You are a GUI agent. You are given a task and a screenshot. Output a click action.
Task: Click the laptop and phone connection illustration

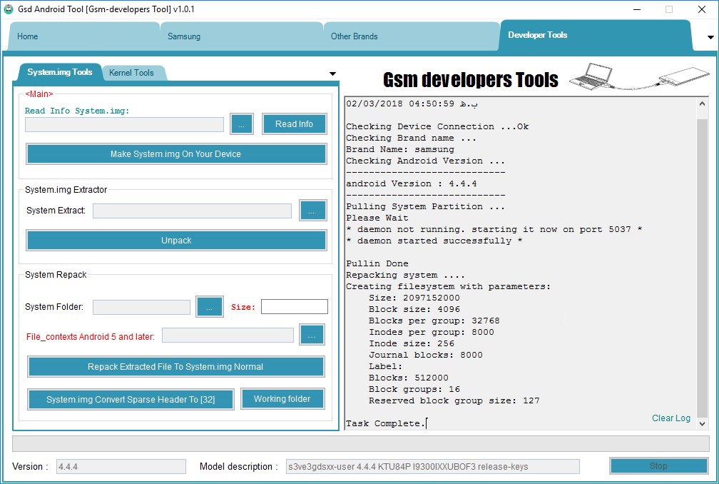[x=640, y=76]
